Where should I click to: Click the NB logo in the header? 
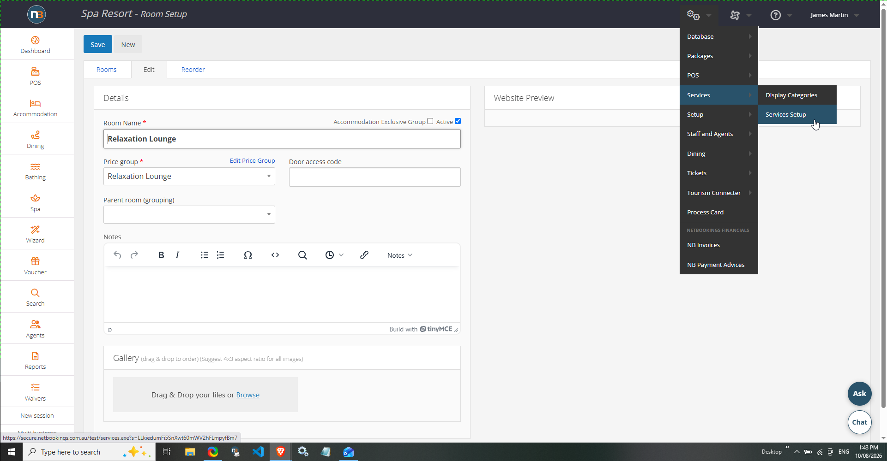pos(36,15)
